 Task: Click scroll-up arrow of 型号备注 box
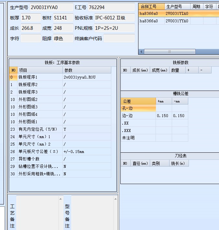[x=115, y=199]
